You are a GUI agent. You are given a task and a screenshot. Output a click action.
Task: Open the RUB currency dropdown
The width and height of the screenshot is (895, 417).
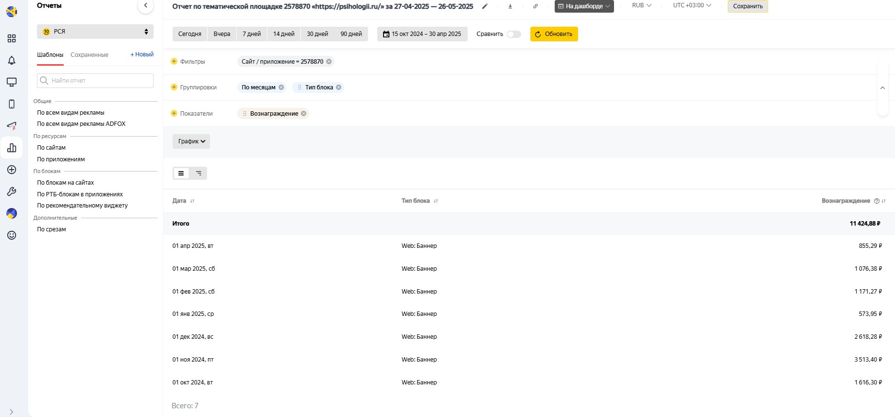(642, 5)
